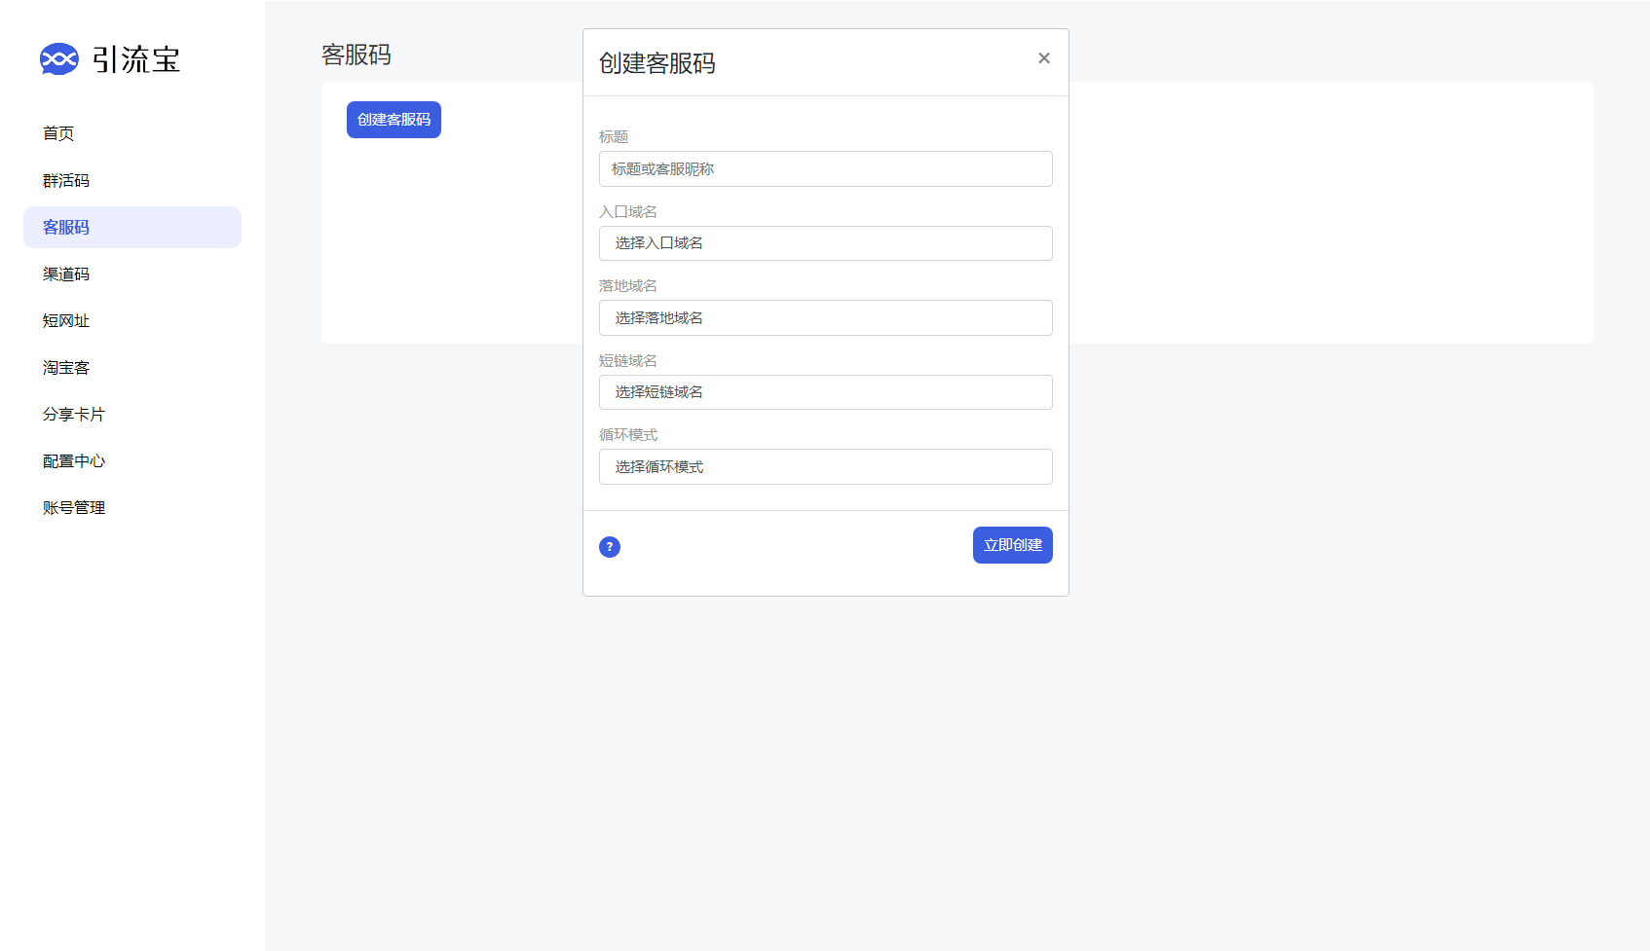1650x951 pixels.
Task: Select the highlighted 客服码 sidebar item
Action: tap(64, 227)
